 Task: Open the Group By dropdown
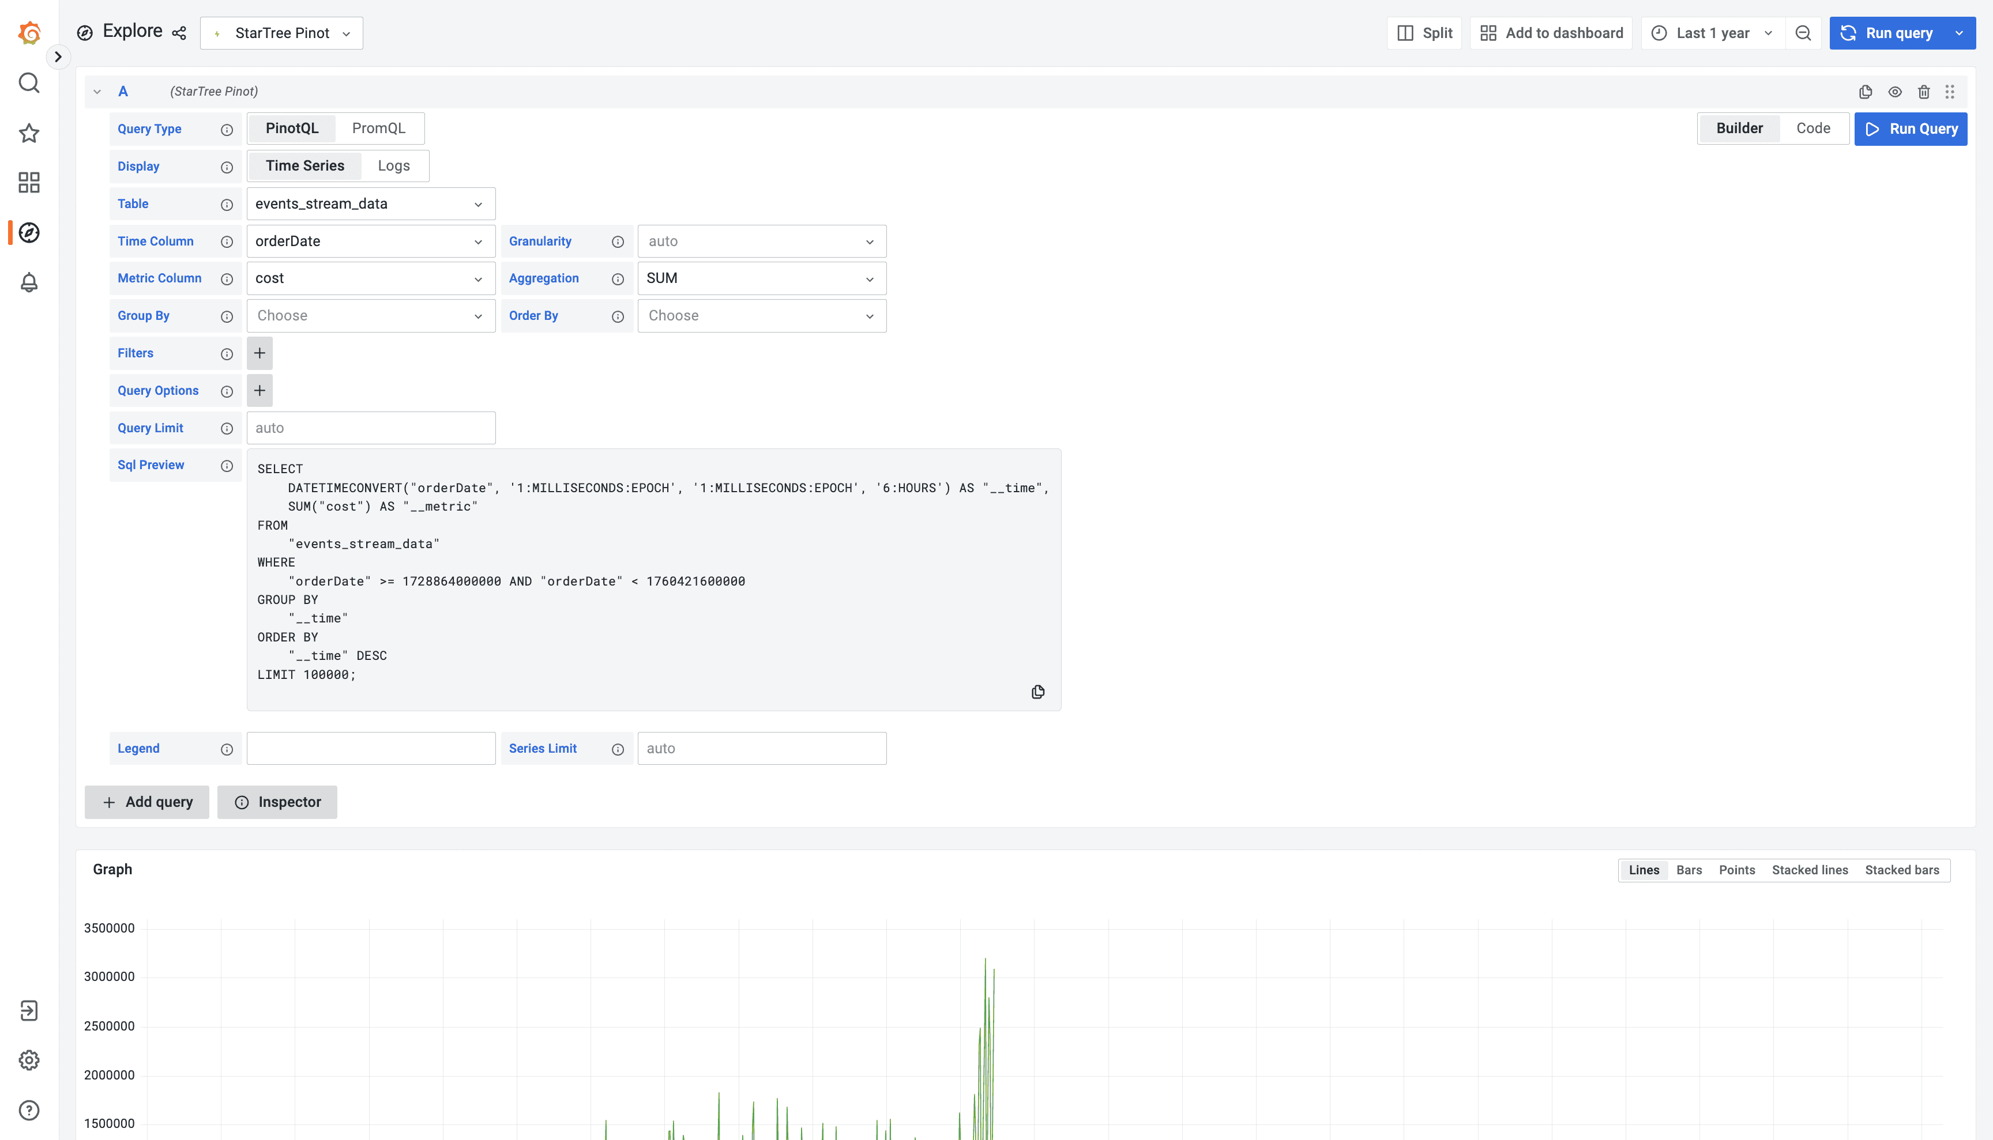[371, 315]
